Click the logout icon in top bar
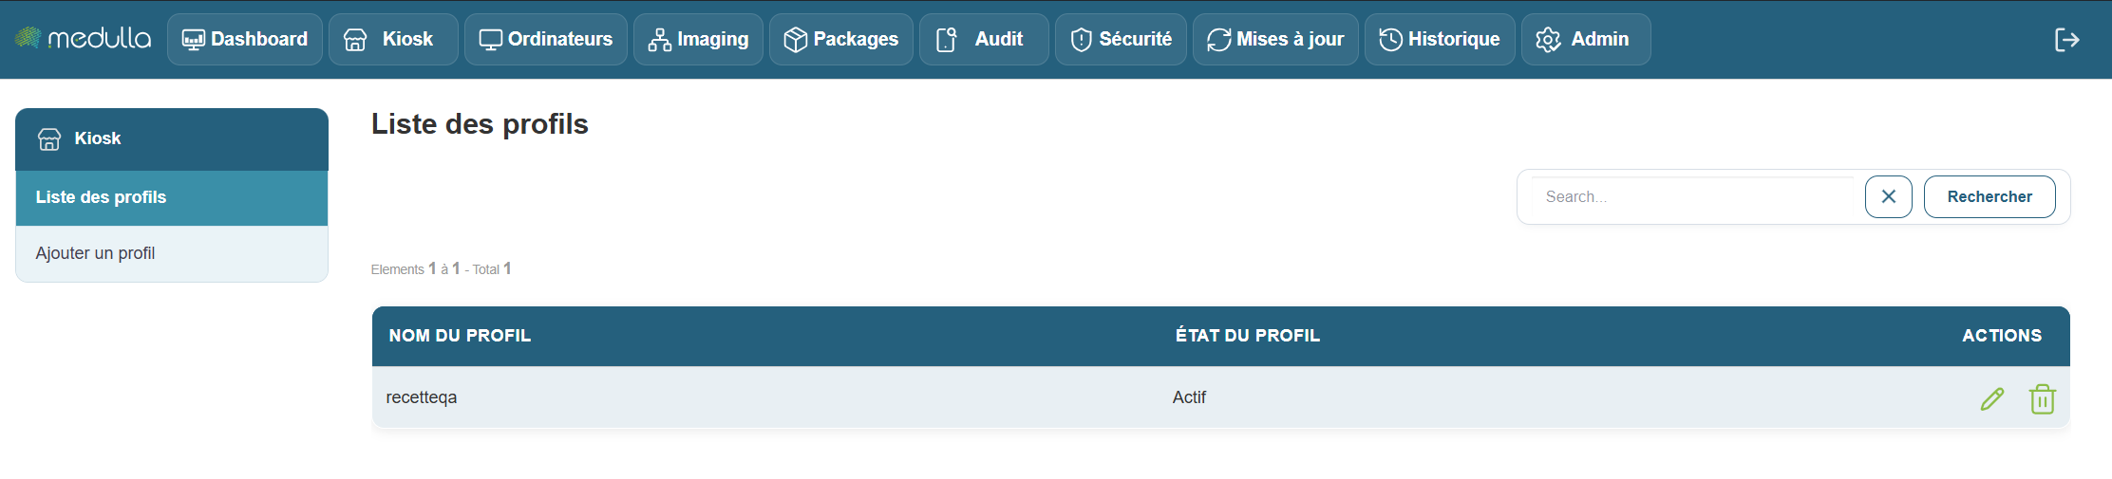Screen dimensions: 2112x479 2066,40
